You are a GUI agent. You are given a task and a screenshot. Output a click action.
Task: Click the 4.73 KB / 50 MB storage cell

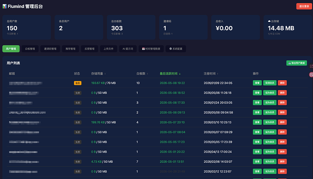[102, 161]
